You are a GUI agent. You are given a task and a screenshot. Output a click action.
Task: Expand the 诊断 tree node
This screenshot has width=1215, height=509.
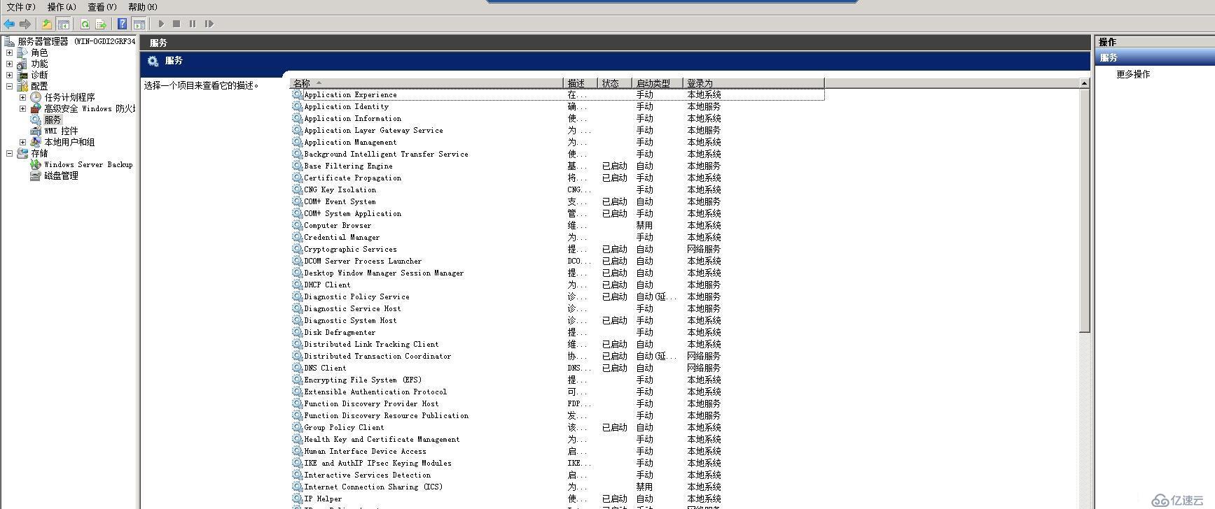click(9, 75)
